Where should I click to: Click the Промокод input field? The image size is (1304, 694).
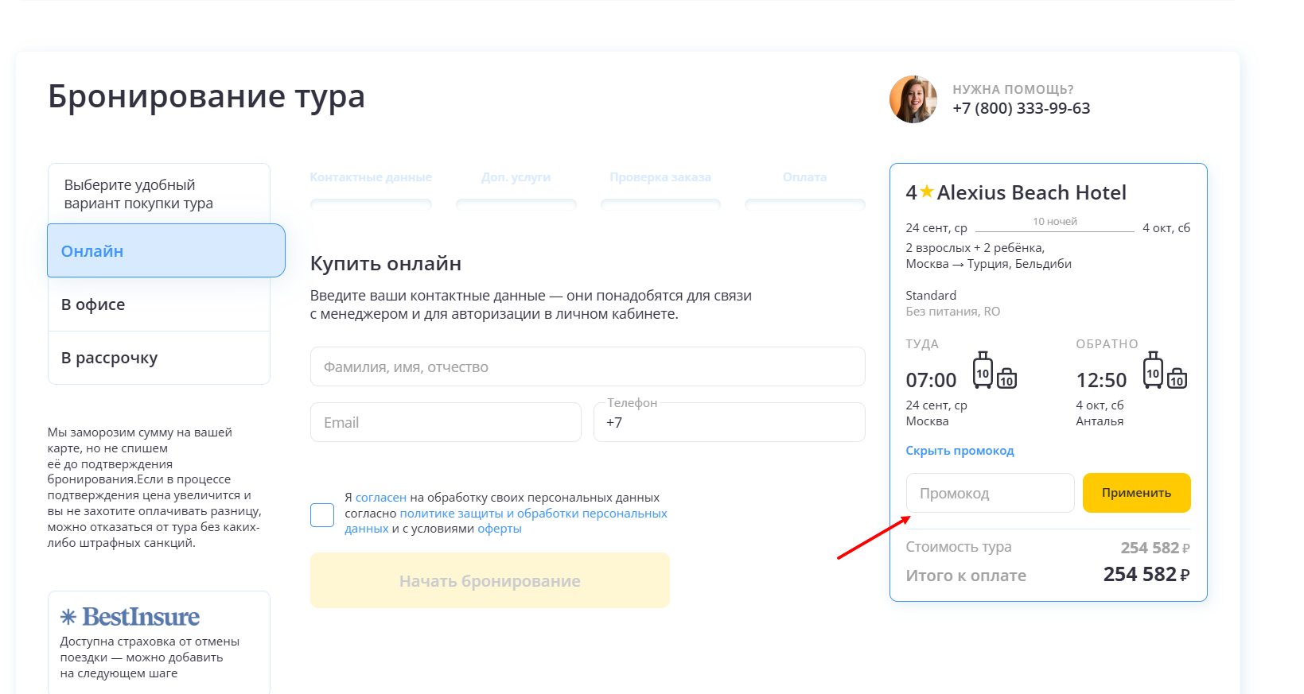(990, 494)
